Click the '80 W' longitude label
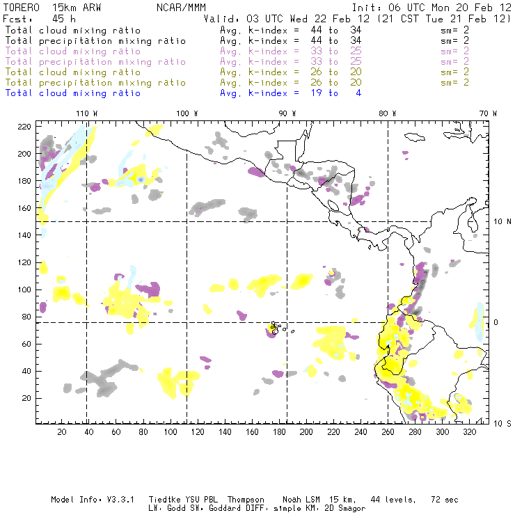This screenshot has width=515, height=515. point(388,113)
